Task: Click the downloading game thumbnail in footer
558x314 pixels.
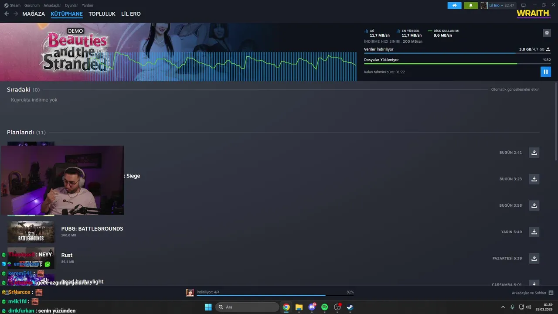Action: (x=190, y=293)
